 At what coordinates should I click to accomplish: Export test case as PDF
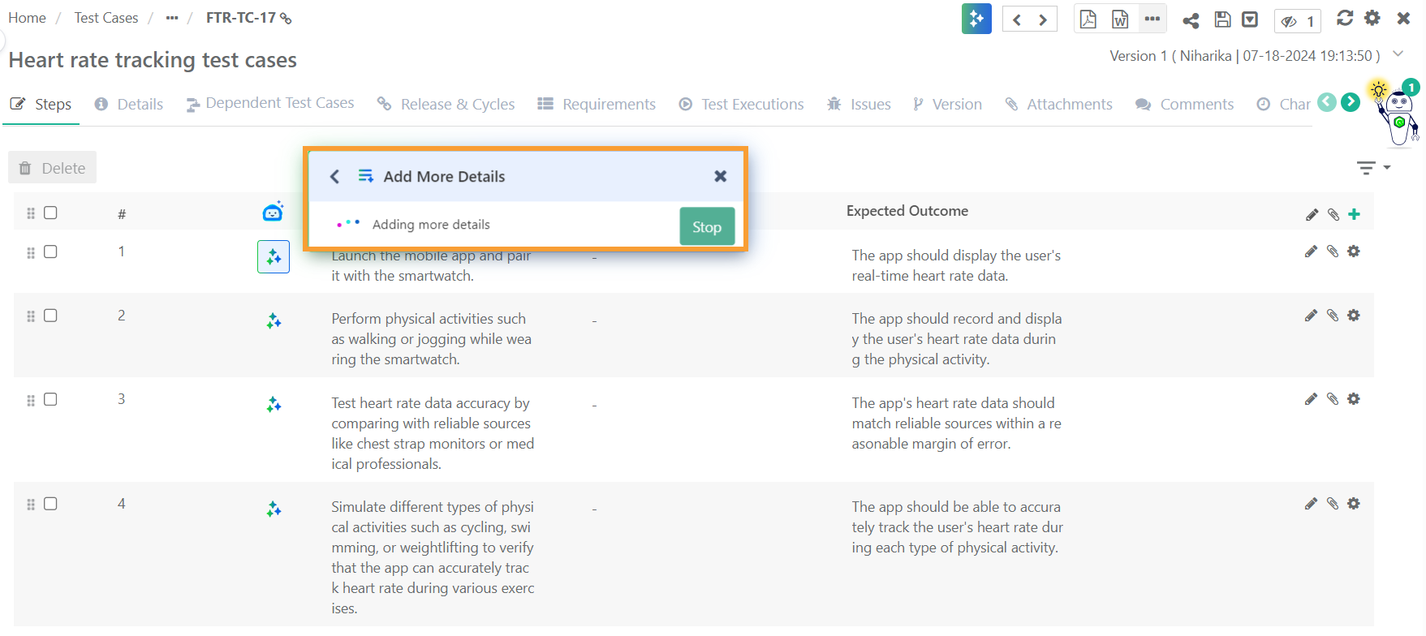click(1088, 19)
